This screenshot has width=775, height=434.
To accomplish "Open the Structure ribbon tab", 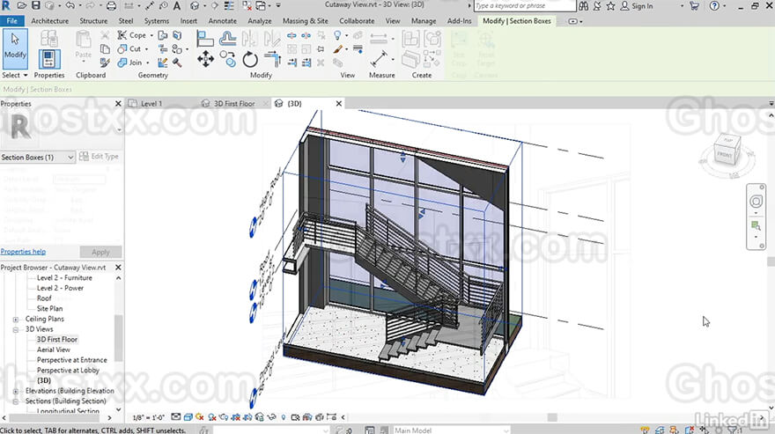I will pos(93,21).
